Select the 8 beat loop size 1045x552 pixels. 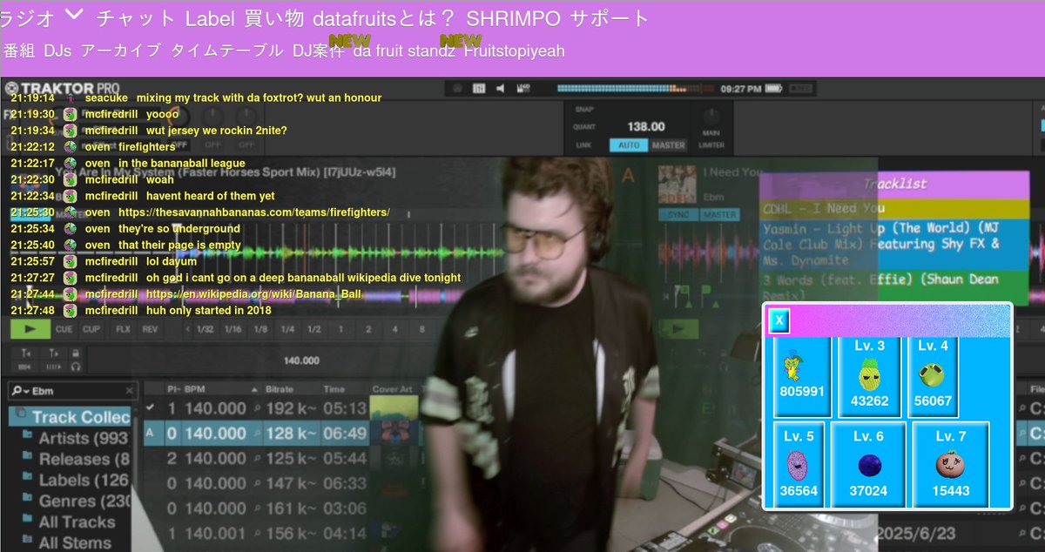(x=422, y=329)
